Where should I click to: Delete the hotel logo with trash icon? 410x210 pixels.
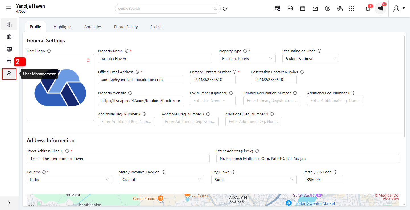pyautogui.click(x=88, y=60)
